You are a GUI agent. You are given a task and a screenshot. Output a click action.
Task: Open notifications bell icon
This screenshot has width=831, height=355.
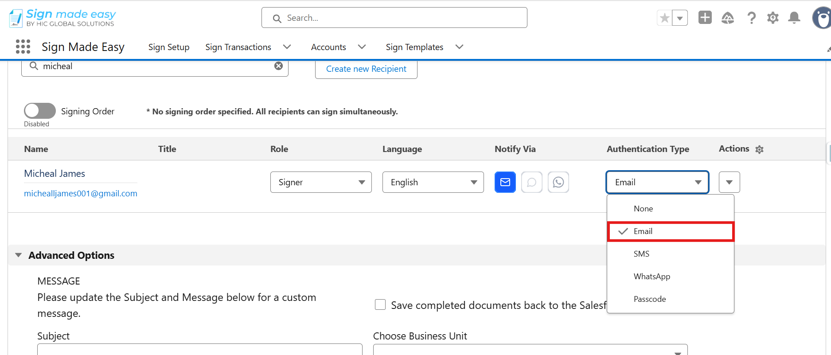pos(794,18)
